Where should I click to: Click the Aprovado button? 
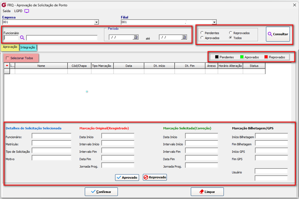click(127, 177)
